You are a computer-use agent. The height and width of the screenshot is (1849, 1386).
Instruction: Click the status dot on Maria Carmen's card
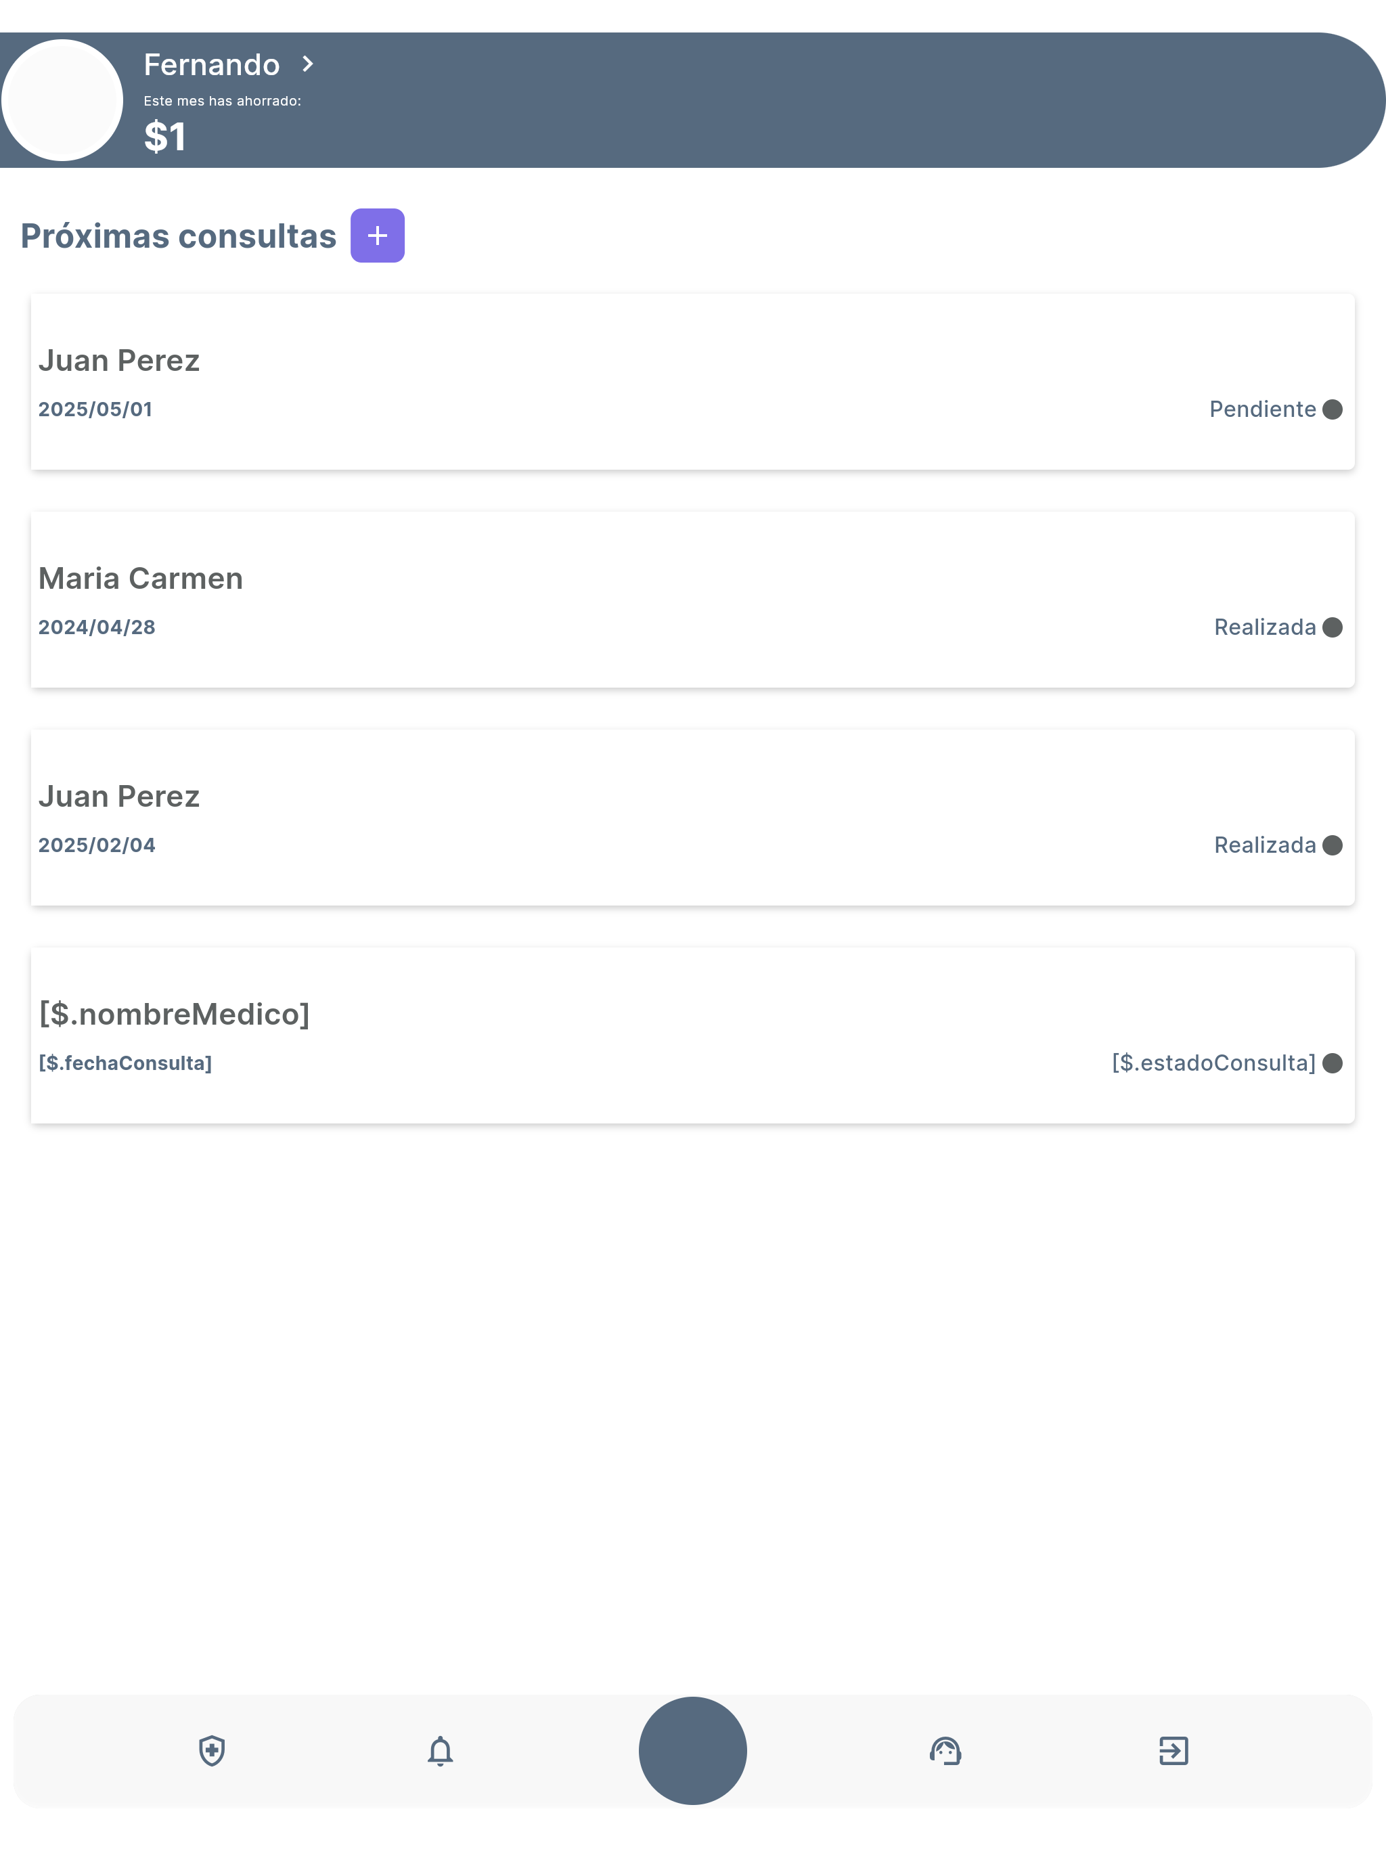[x=1333, y=628]
